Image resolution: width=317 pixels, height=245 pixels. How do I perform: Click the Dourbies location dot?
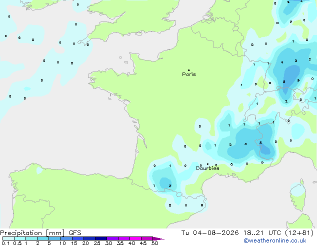point(207,164)
